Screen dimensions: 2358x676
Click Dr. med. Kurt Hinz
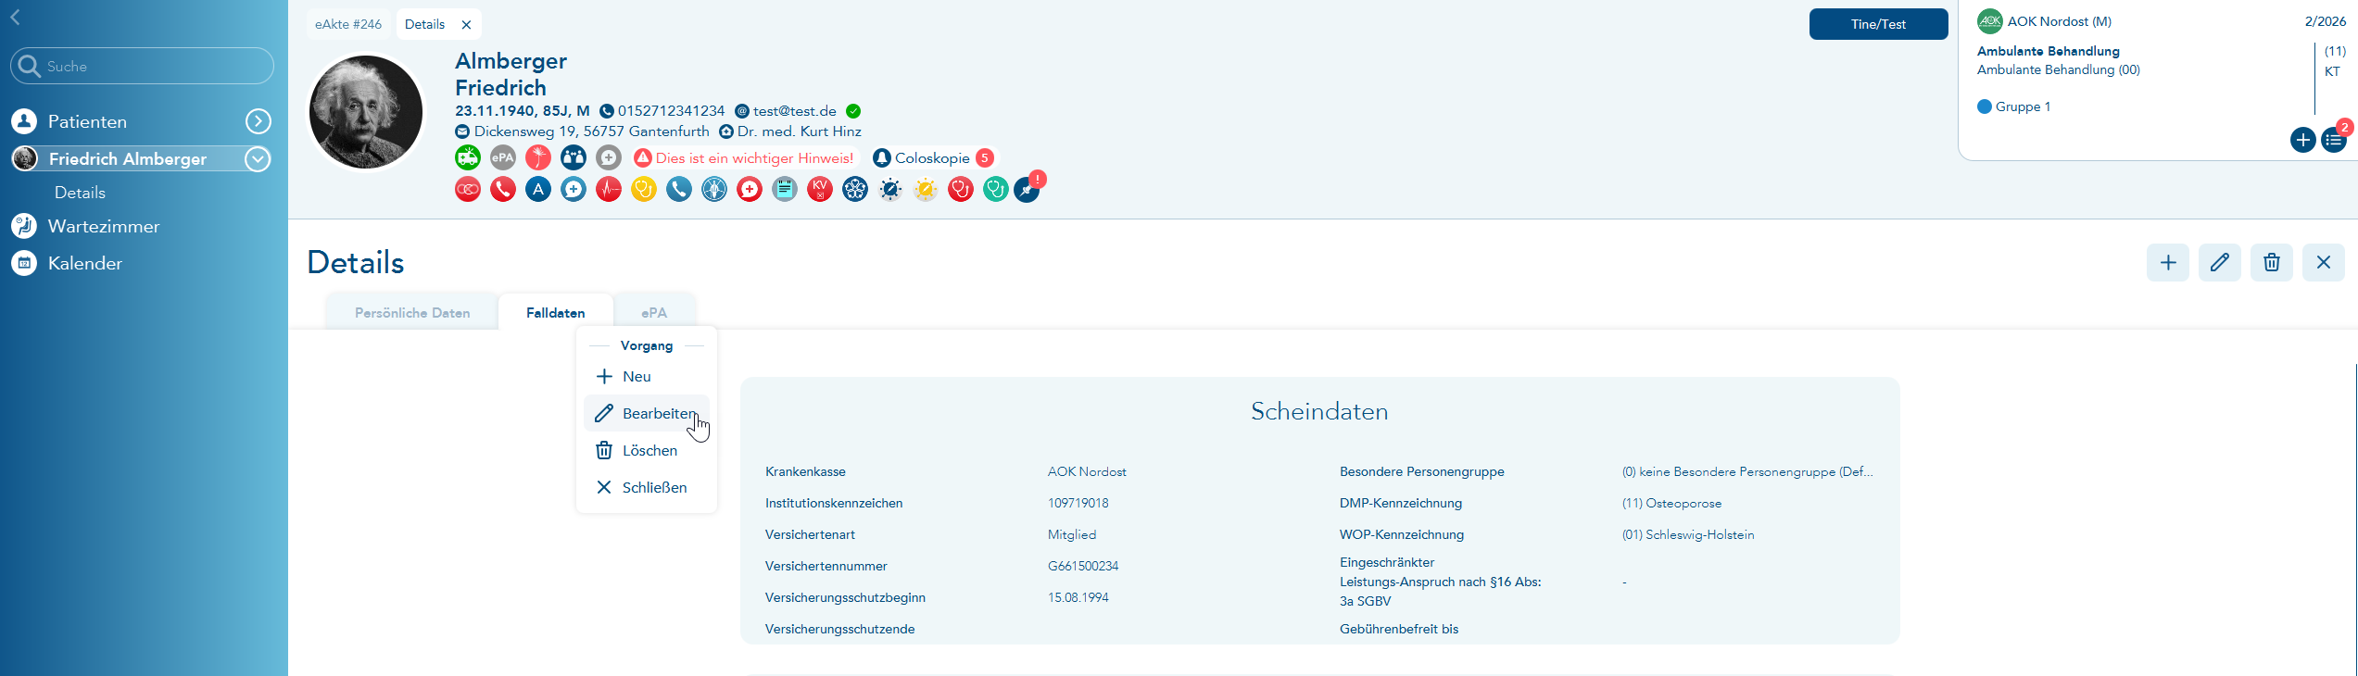coord(800,131)
